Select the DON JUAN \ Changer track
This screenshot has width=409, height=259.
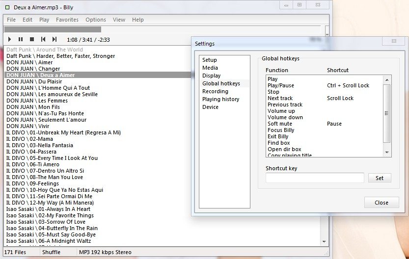(x=33, y=69)
